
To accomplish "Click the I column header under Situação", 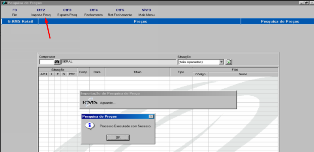I will click(51, 74).
